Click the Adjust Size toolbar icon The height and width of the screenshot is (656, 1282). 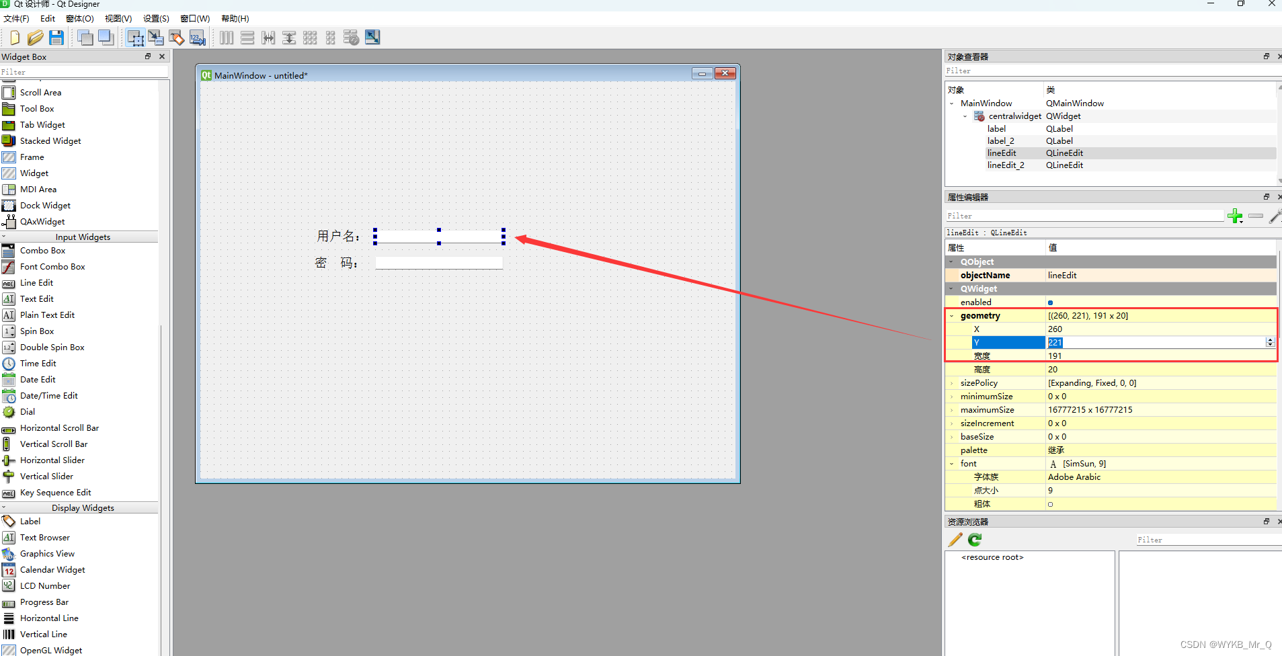click(372, 38)
